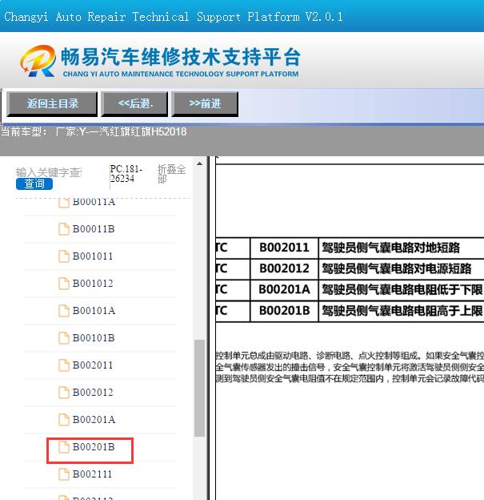This screenshot has height=500, width=484.
Task: Click description 驾驶员侧气囊电路对地短路
Action: (390, 248)
